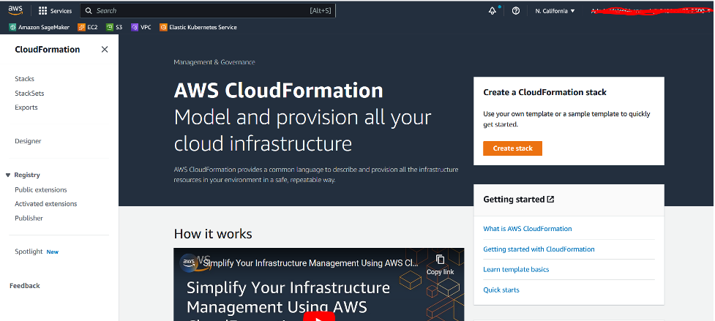Open the S3 shortcut in favorites bar
The width and height of the screenshot is (715, 321).
tap(113, 27)
